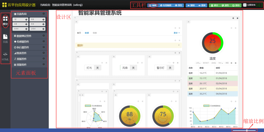Image resolution: width=264 pixels, height=132 pixels.
Task: Grab the move handle on the 12 layout block
Action: [x=26, y=20]
